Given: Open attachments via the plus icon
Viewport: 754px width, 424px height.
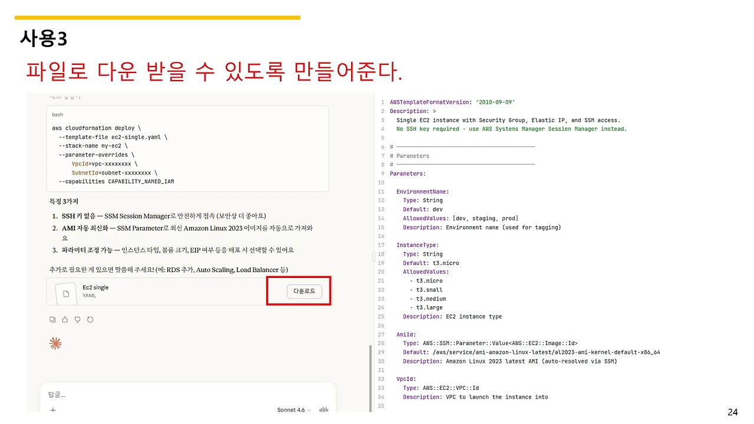Looking at the screenshot, I should click(52, 410).
